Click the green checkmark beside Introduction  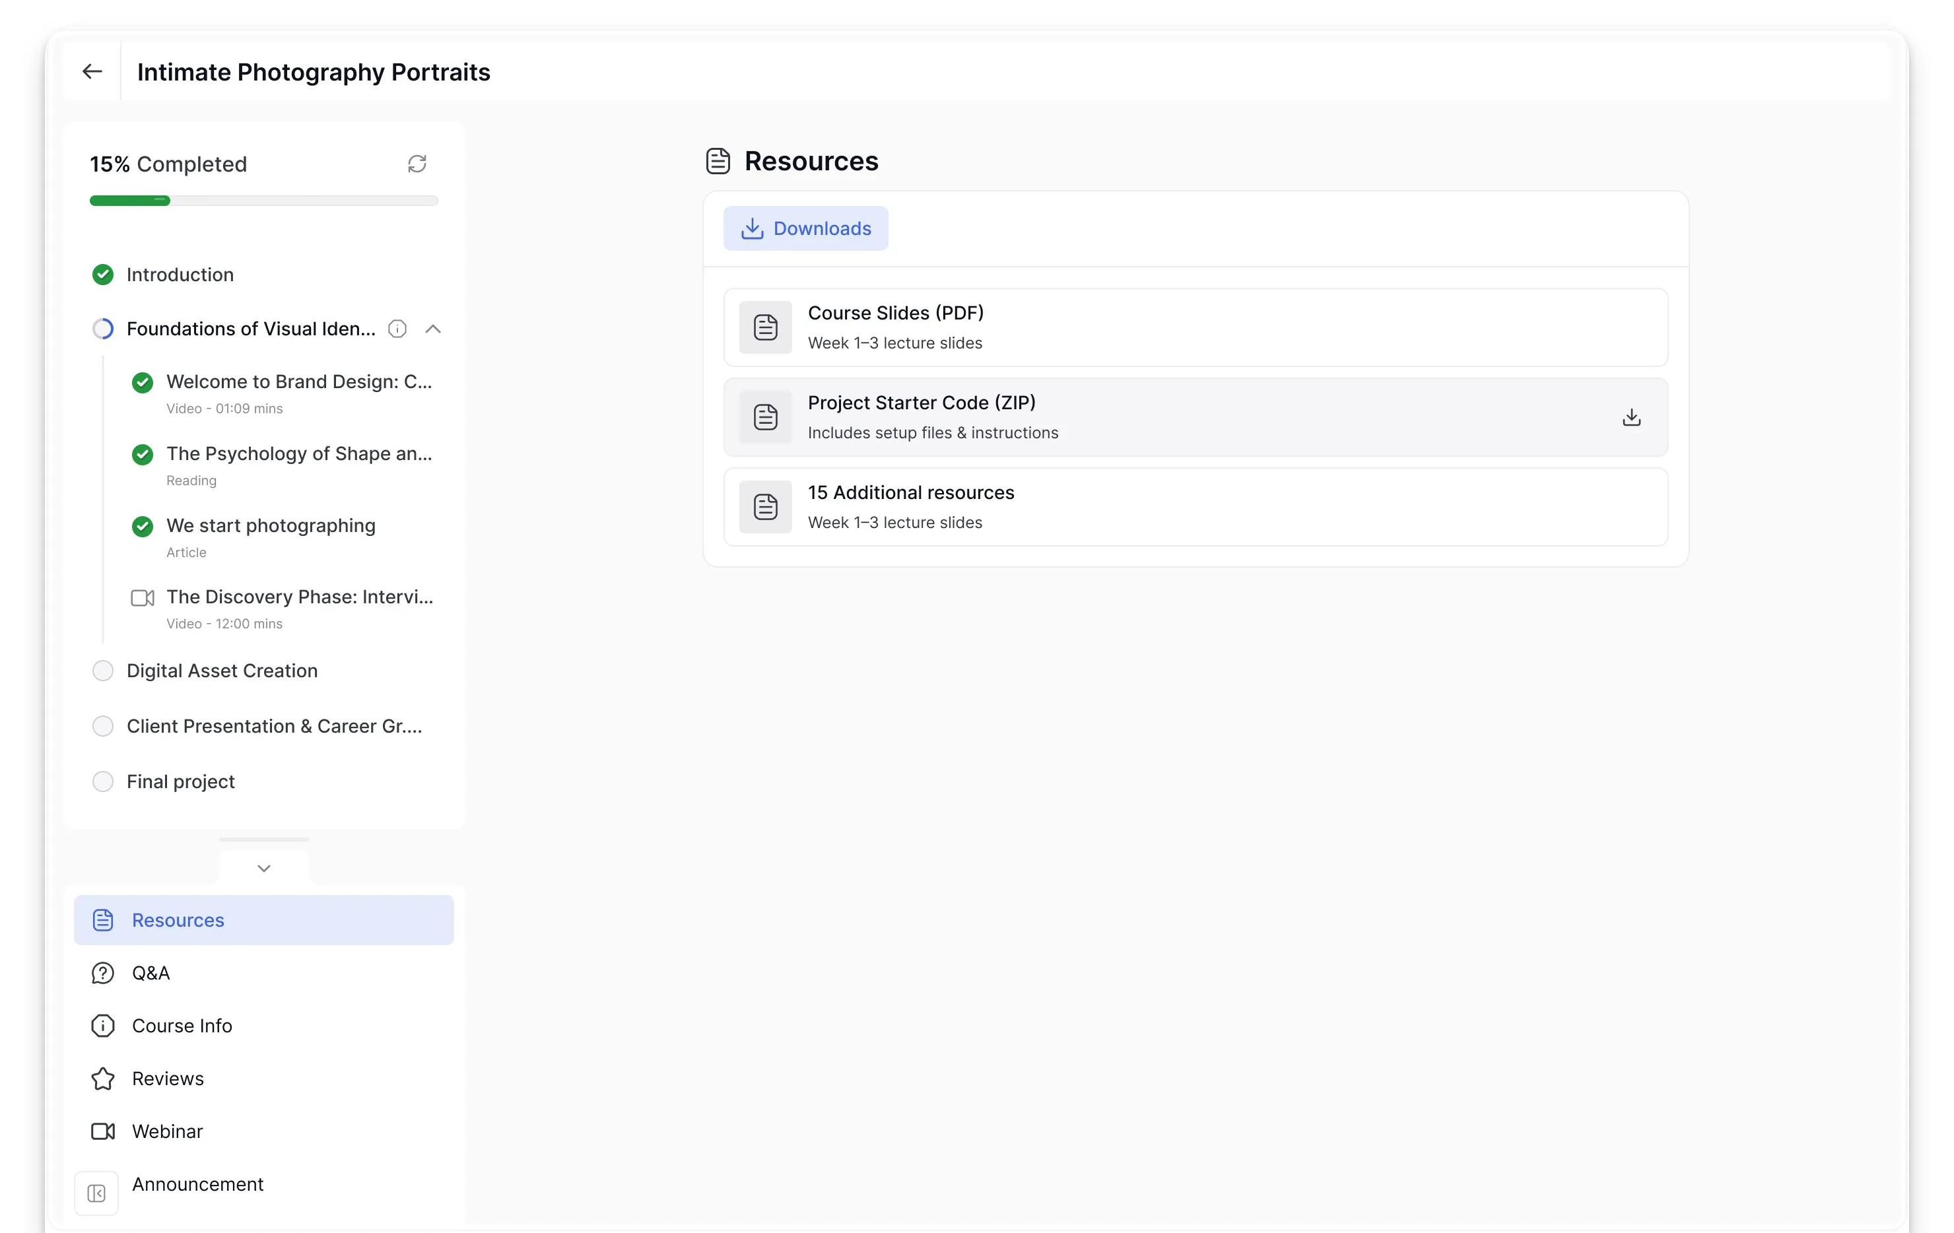(x=103, y=275)
